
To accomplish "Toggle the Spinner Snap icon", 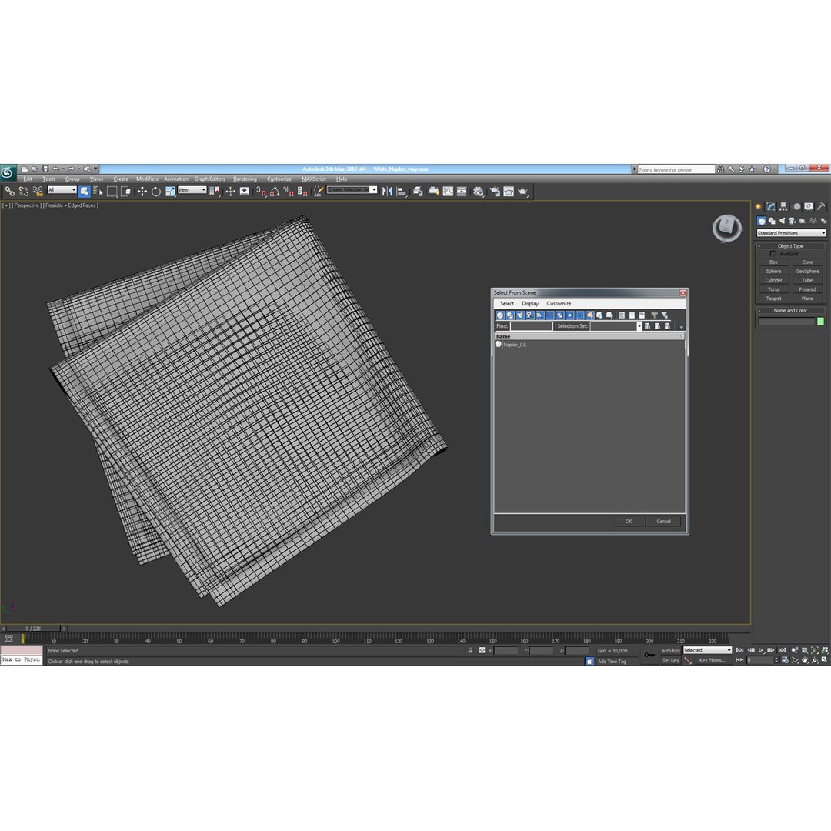I will point(302,192).
